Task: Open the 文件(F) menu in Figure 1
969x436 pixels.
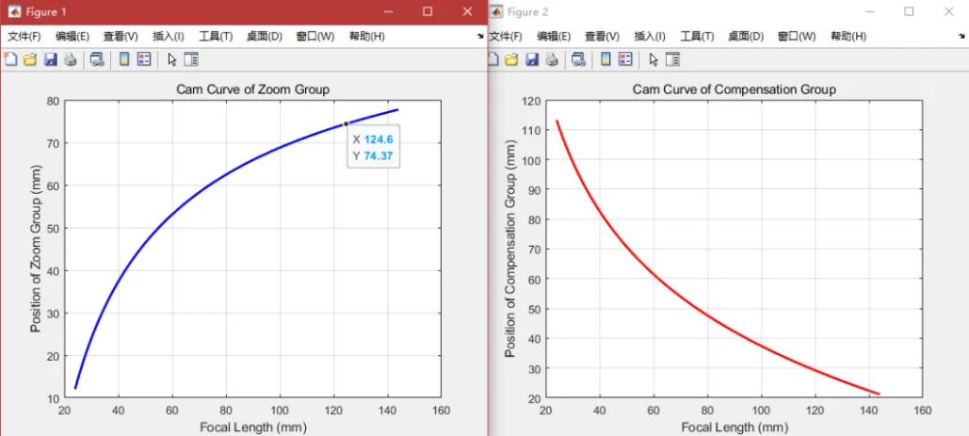Action: (x=24, y=36)
